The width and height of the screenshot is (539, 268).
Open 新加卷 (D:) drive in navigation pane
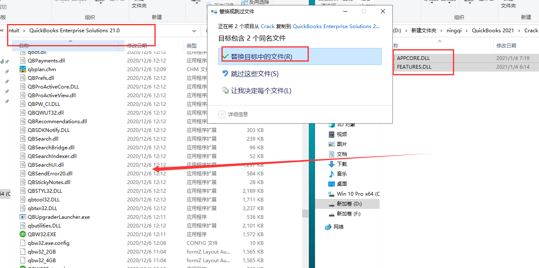(x=347, y=204)
